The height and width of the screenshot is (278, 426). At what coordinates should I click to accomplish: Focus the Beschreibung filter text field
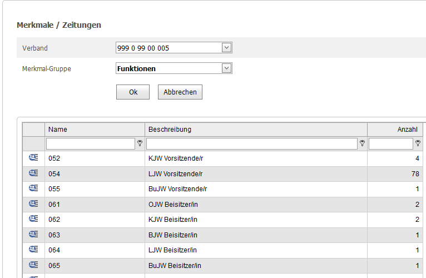coord(252,144)
